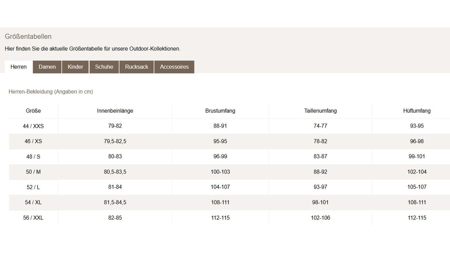Image resolution: width=450 pixels, height=253 pixels.
Task: Click the 54 / XL size cell
Action: (x=33, y=202)
